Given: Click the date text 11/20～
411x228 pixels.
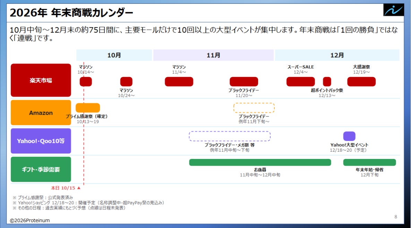Looking at the screenshot, I should point(244,96).
